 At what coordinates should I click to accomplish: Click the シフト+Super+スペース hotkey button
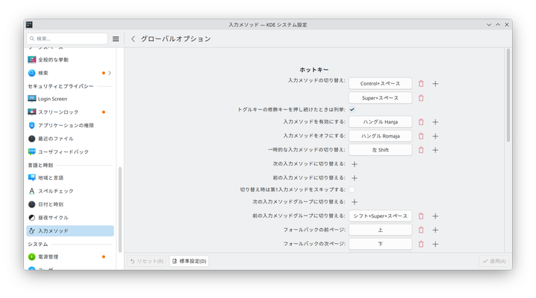[380, 216]
